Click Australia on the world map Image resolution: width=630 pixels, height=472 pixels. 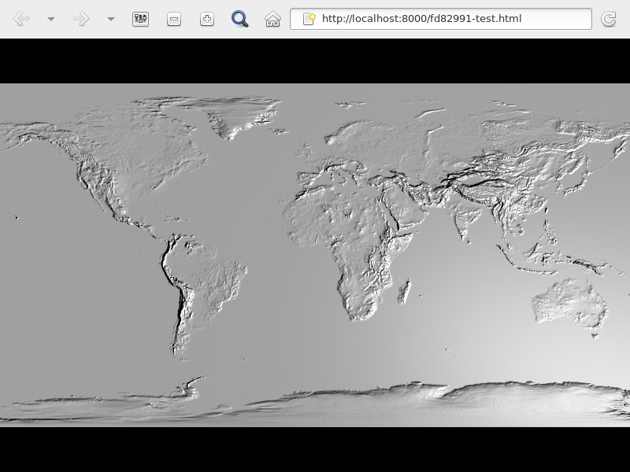pos(571,303)
